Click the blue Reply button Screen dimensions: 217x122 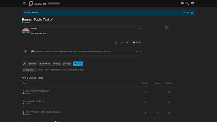coord(78,64)
